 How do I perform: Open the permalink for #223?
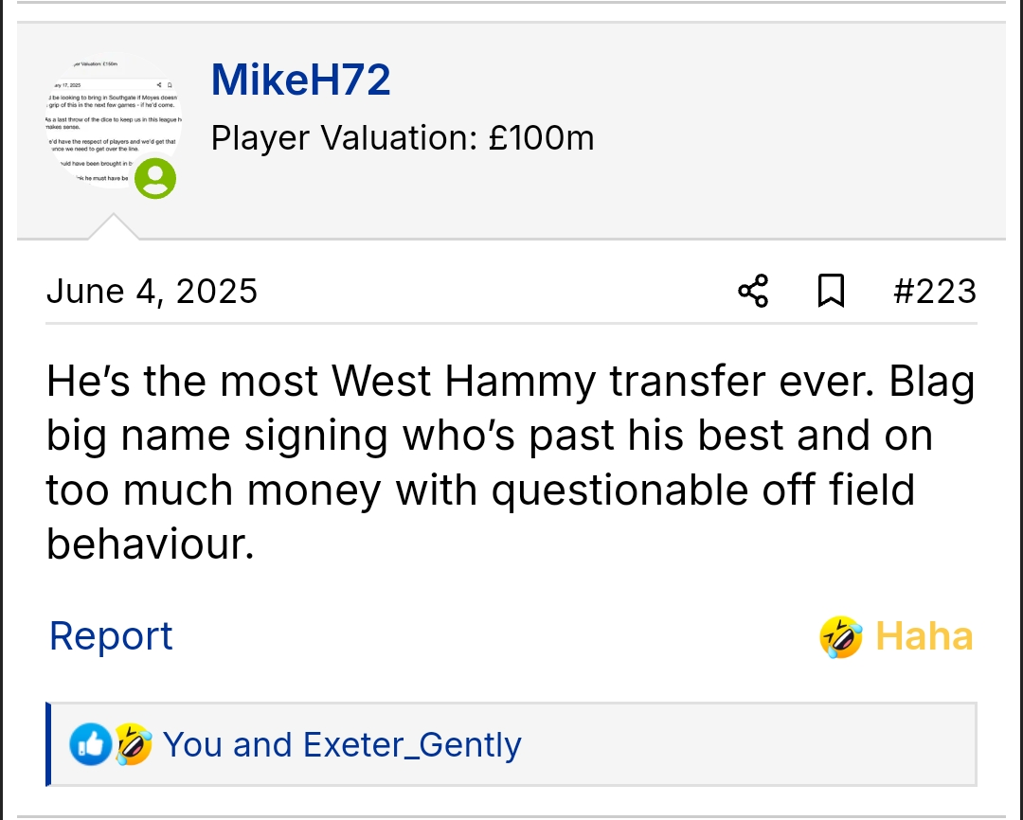pos(934,291)
